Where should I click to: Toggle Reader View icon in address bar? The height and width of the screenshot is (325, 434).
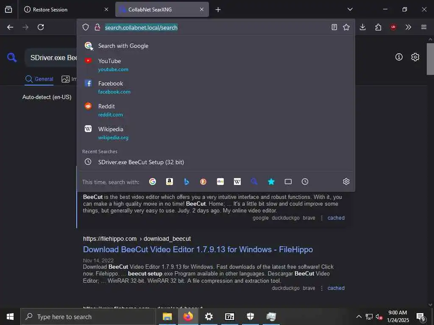[x=334, y=27]
